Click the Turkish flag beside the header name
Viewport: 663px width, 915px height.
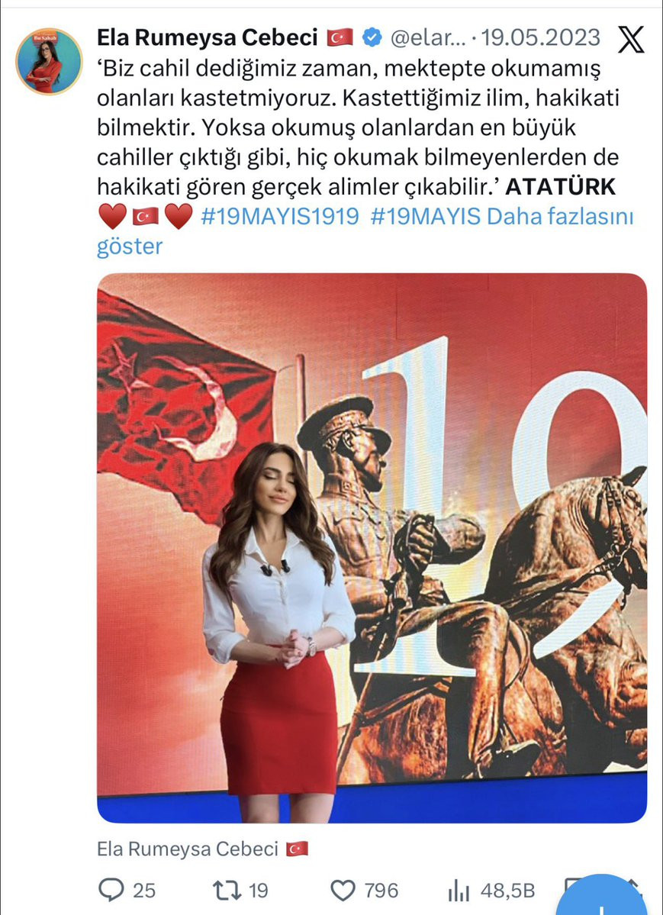pos(340,38)
